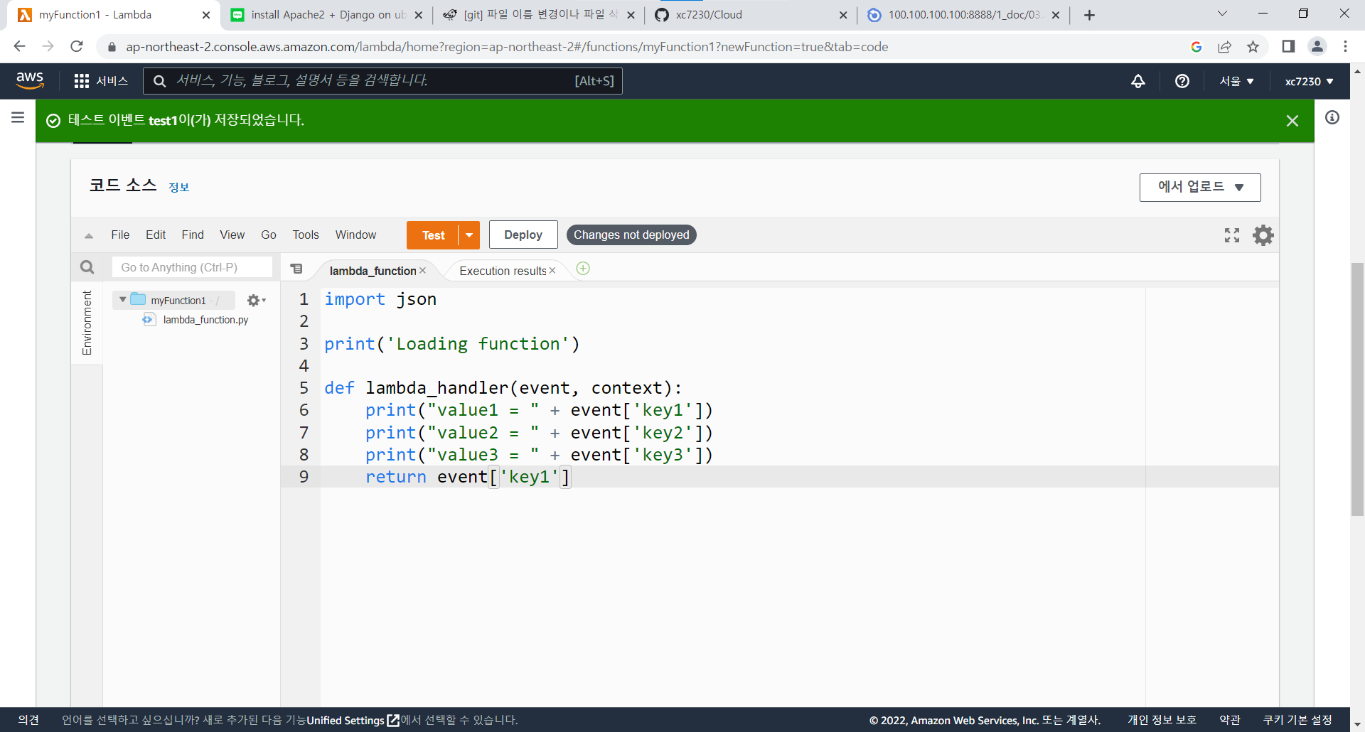The image size is (1365, 732).
Task: Open a new browser tab
Action: coord(1089,15)
